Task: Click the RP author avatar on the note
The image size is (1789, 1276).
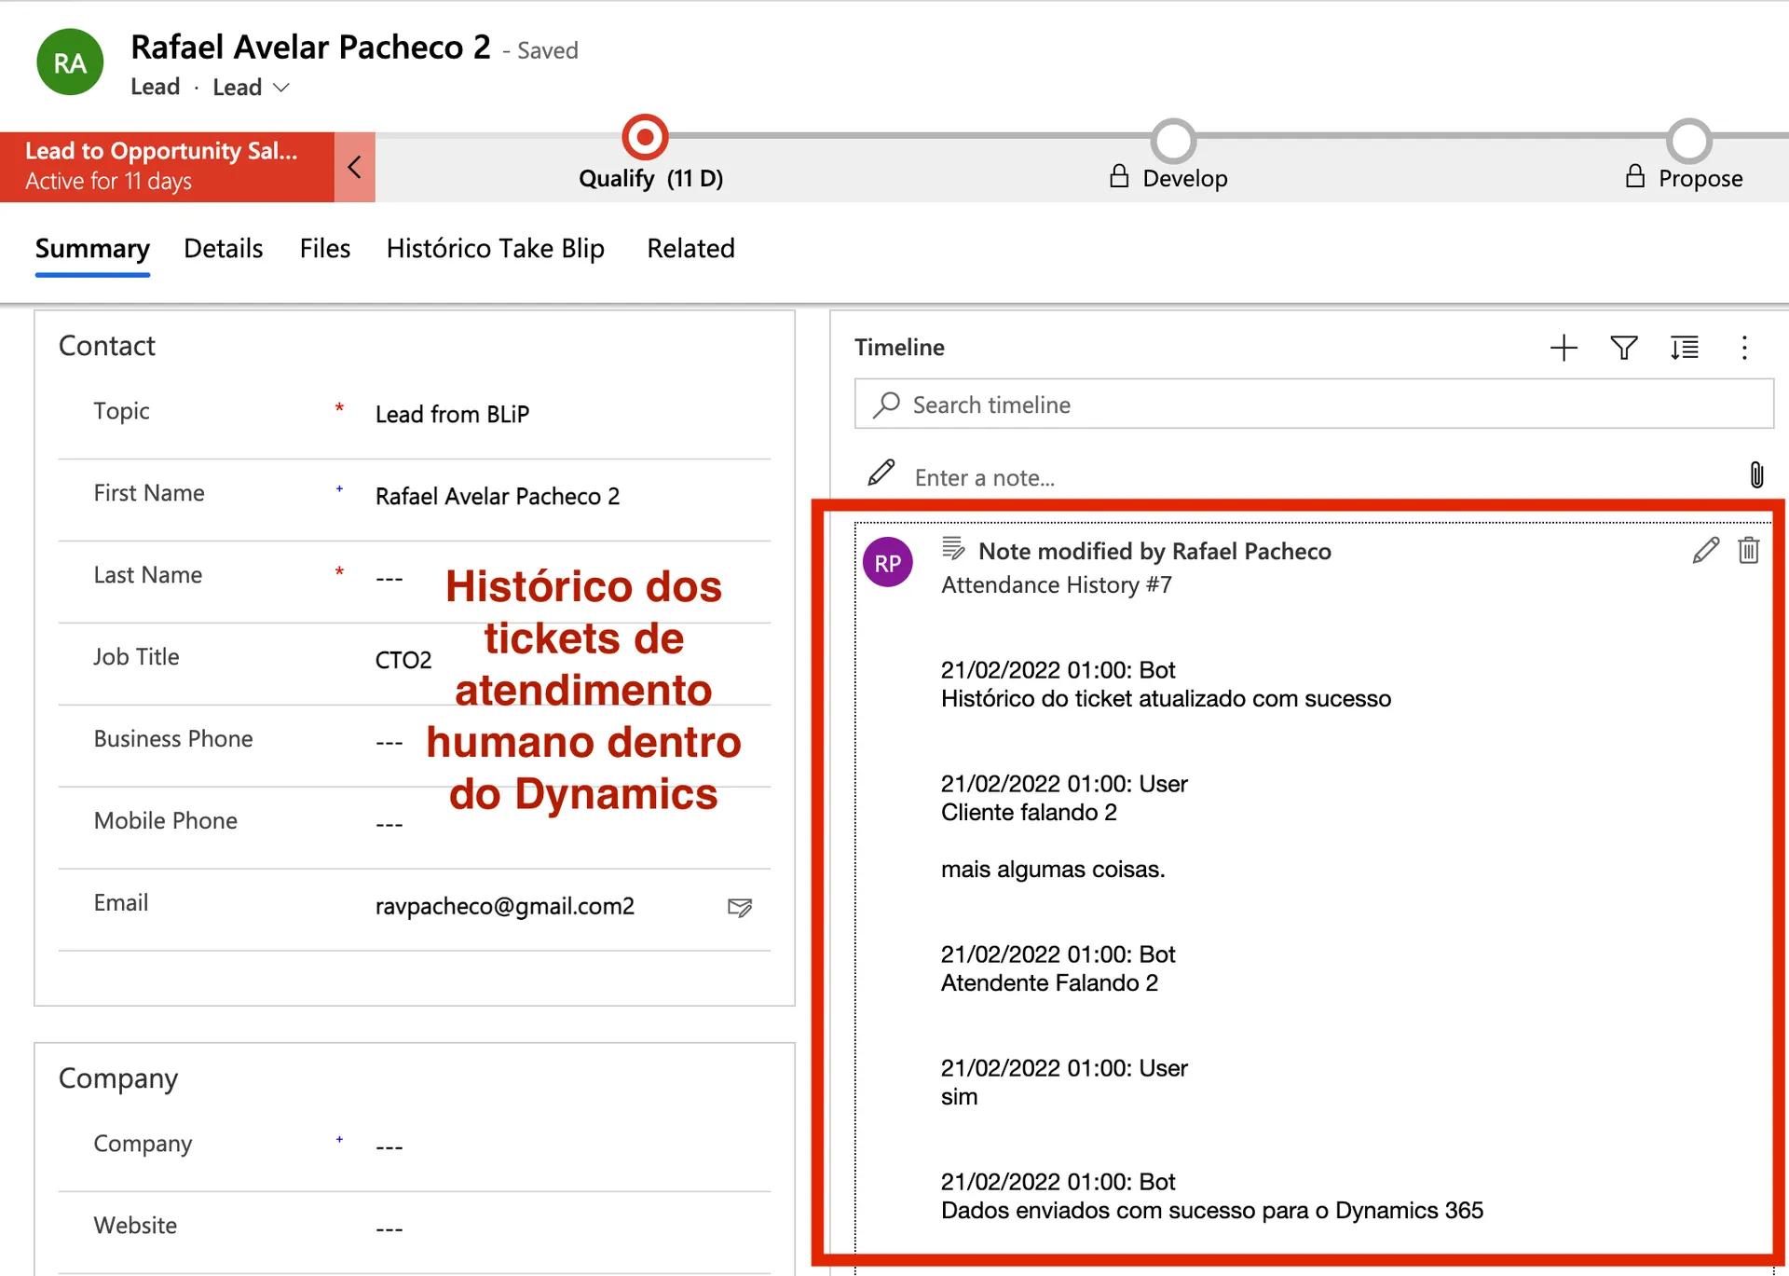Action: pos(887,562)
